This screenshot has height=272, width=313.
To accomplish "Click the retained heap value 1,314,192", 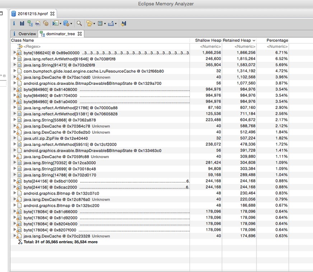I will pos(246,71).
